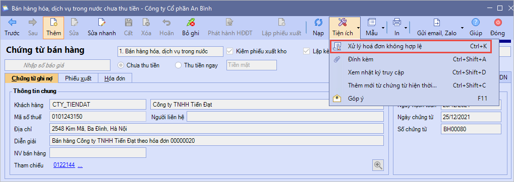Unpost the voucher with Bỏ ghi
The image size is (514, 182).
click(x=191, y=27)
